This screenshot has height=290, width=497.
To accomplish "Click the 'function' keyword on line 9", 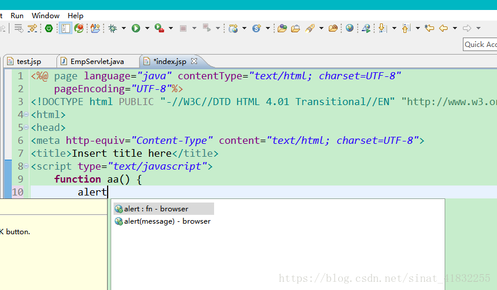I will pos(78,179).
